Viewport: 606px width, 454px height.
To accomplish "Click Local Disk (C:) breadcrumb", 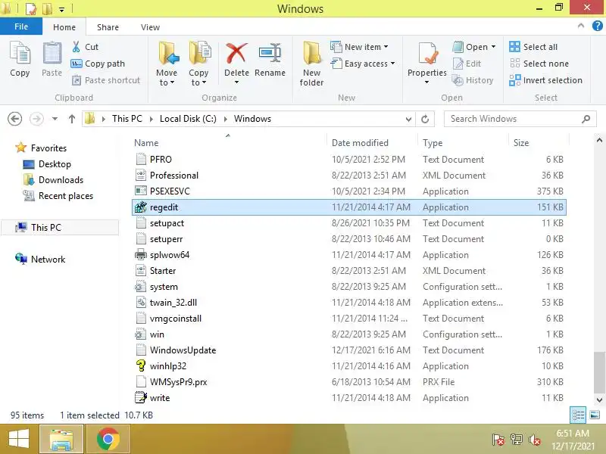I will coord(188,119).
